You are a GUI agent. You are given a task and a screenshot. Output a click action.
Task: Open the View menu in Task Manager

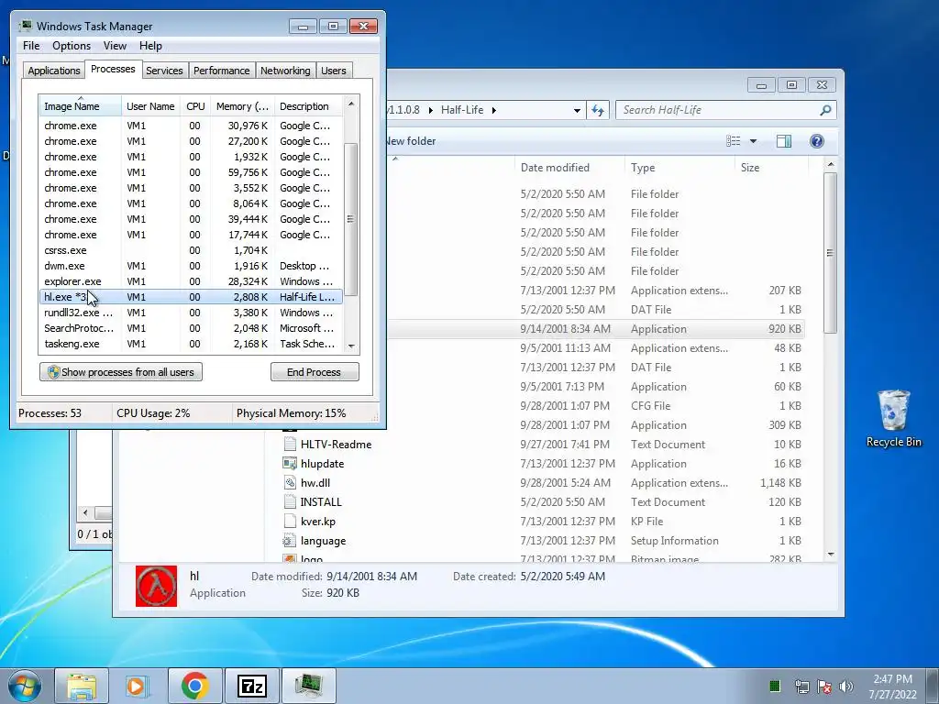pos(115,46)
